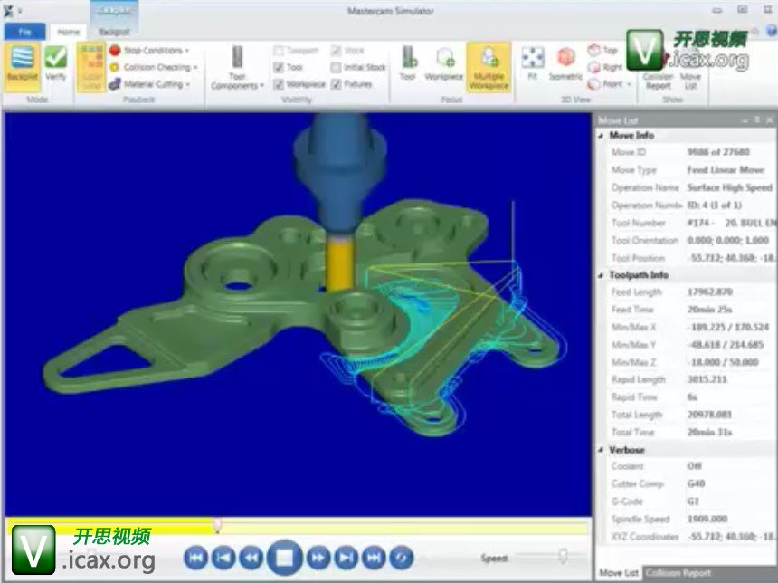Image resolution: width=778 pixels, height=583 pixels.
Task: Toggle the loop playback button
Action: coord(402,558)
